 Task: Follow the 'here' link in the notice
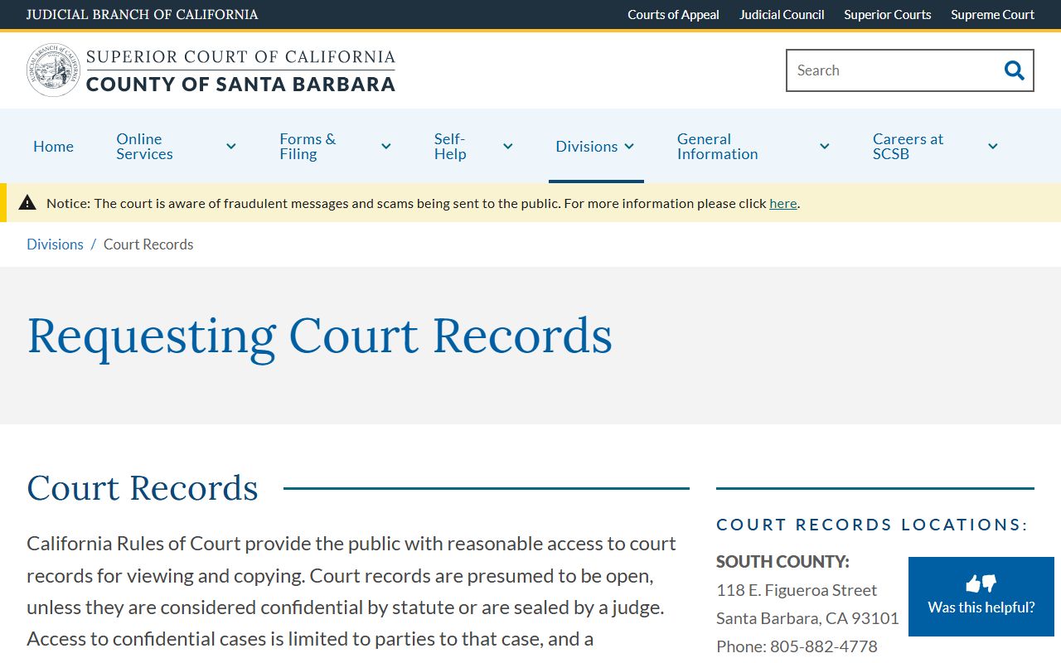[782, 203]
